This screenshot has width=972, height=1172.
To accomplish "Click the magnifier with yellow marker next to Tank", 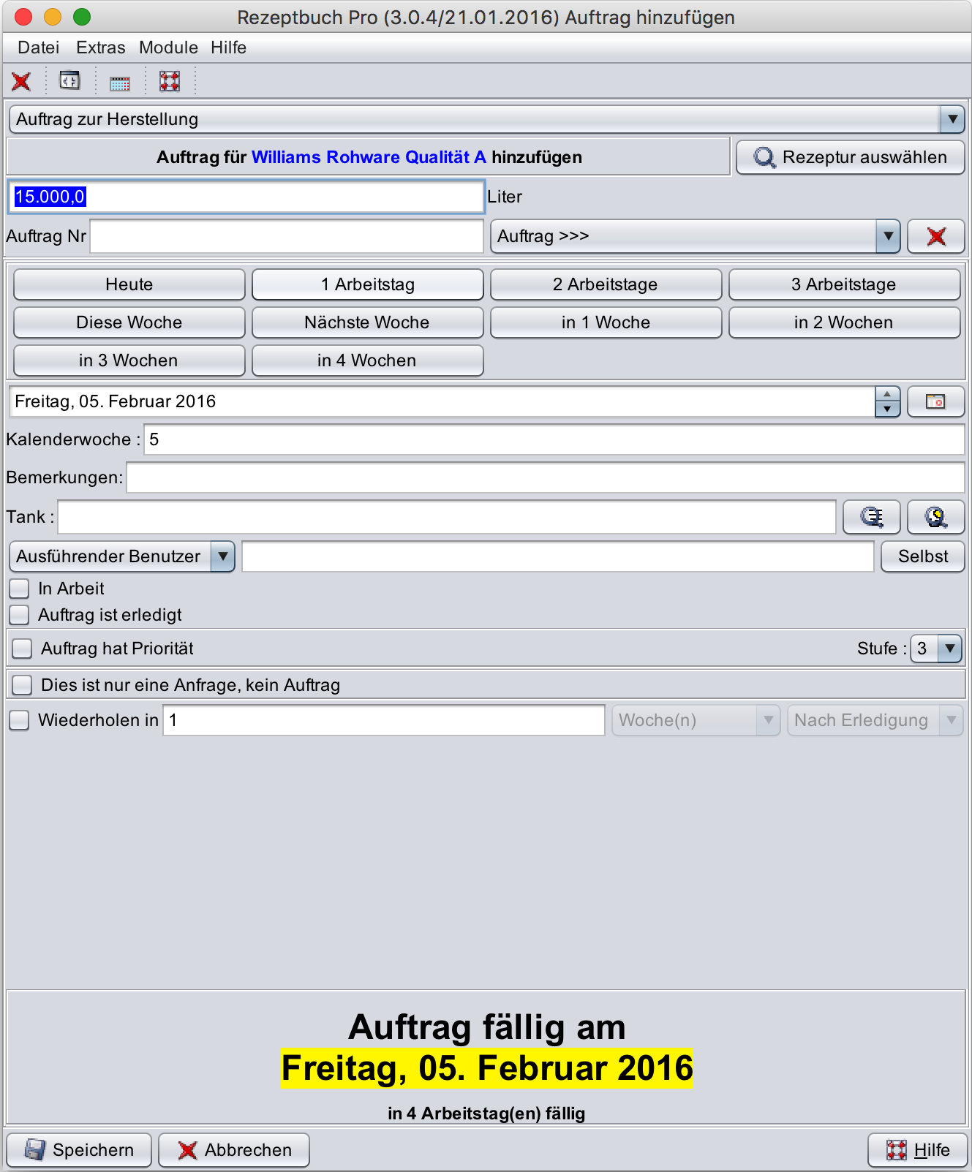I will click(x=935, y=517).
